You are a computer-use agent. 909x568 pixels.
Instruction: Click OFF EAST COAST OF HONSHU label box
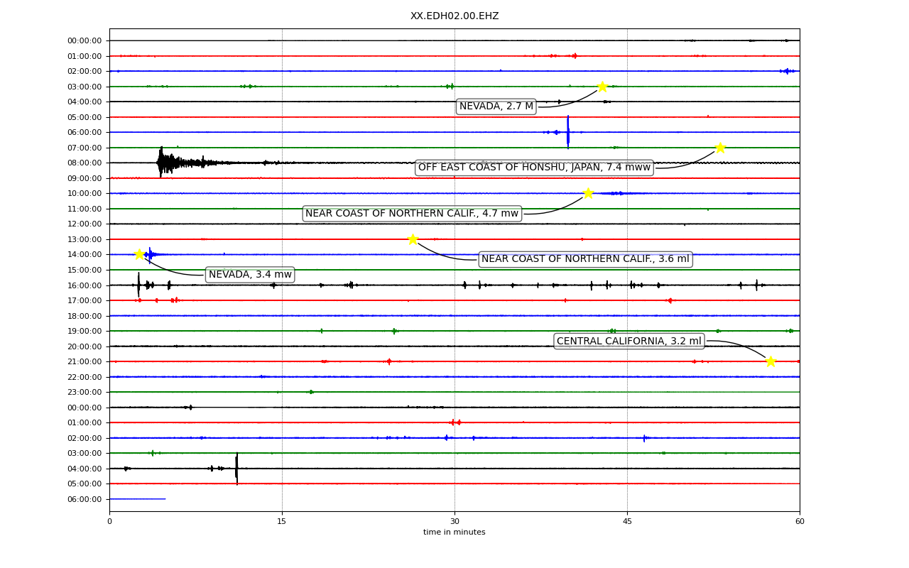tap(534, 168)
